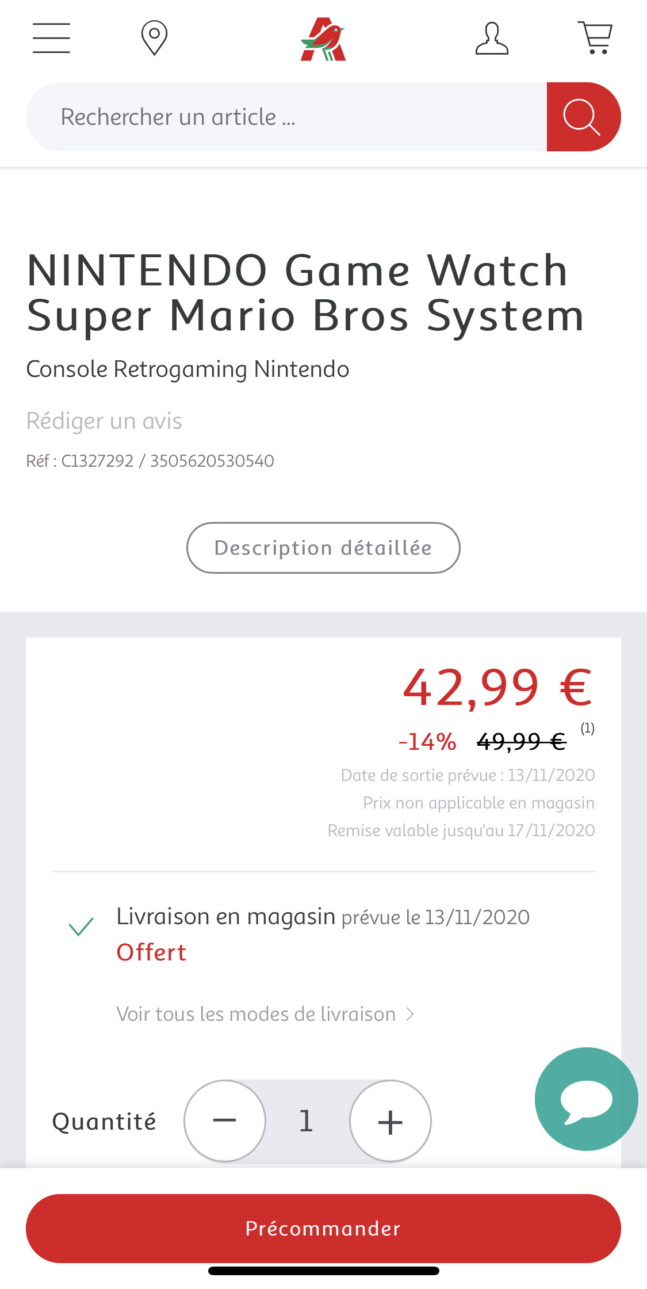Go to Auchan home via bird logo
The image size is (647, 1289).
click(x=323, y=39)
